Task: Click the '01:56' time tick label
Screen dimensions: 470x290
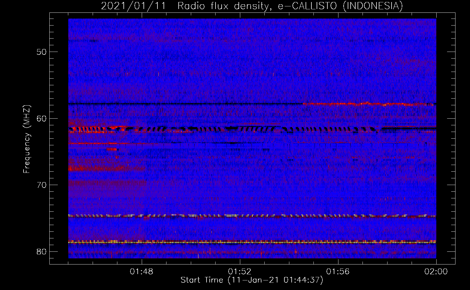Action: point(338,272)
